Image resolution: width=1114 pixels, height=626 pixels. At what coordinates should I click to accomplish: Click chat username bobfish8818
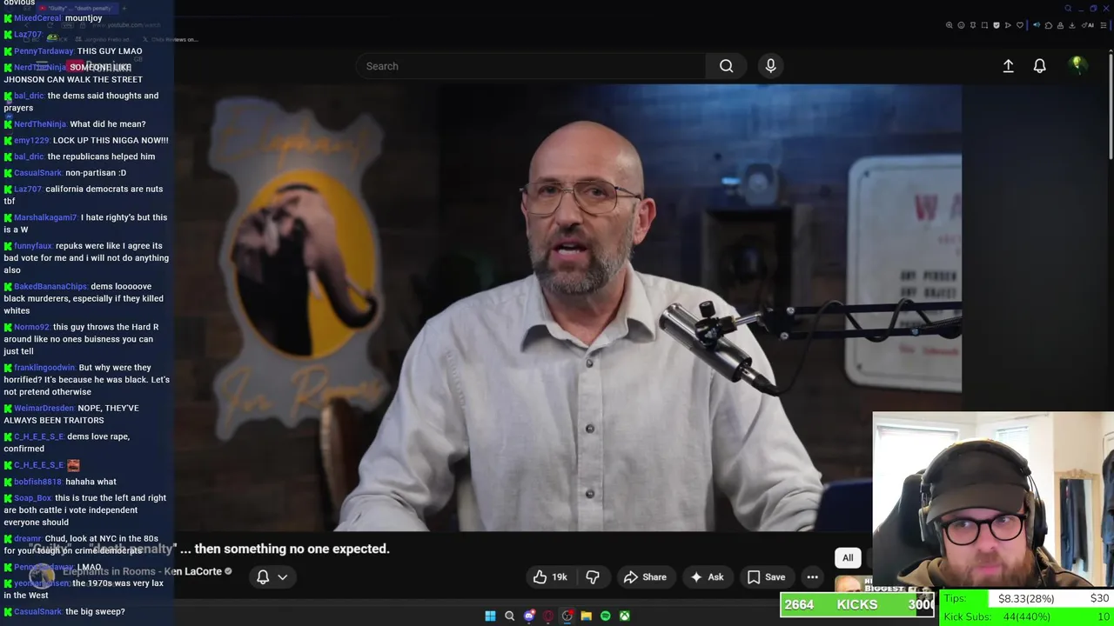(x=38, y=482)
